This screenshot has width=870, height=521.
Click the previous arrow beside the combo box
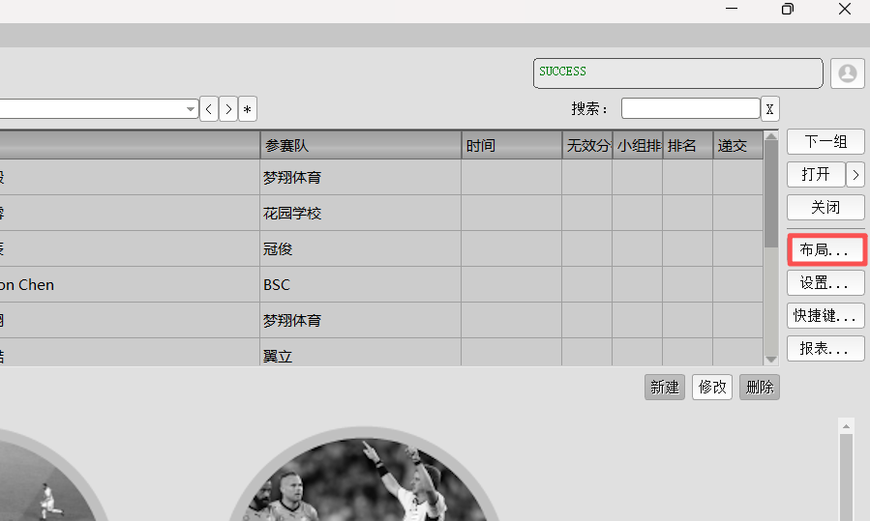tap(209, 109)
